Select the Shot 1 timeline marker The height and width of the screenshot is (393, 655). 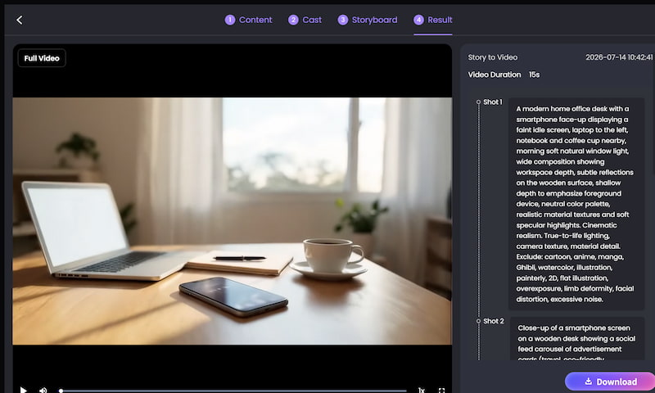pyautogui.click(x=478, y=102)
